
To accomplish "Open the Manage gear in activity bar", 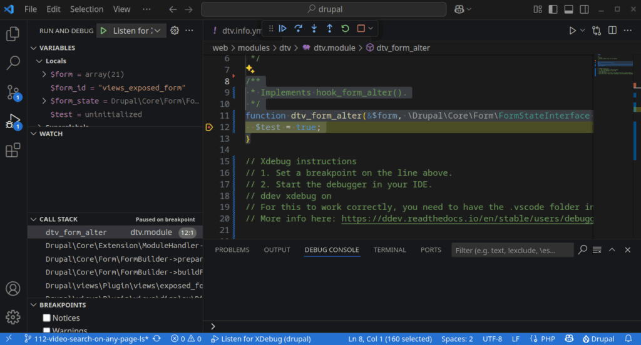I will (13, 317).
